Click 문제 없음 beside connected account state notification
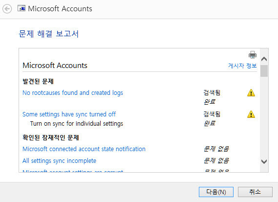This screenshot has height=202, width=278. click(216, 149)
